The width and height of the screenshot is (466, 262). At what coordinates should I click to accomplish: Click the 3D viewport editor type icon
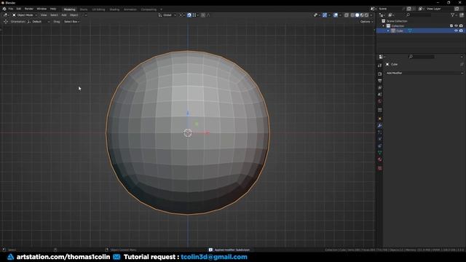pyautogui.click(x=6, y=15)
